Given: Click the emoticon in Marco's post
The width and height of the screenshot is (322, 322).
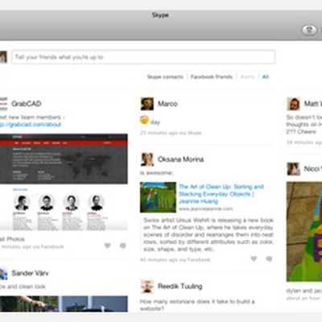Looking at the screenshot, I should pos(144,120).
